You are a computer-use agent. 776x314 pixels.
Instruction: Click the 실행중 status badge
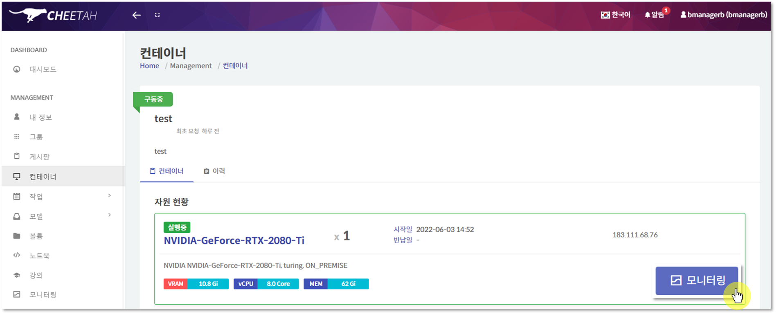pos(177,227)
